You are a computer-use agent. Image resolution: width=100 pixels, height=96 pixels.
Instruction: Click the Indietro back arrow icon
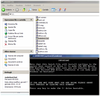tap(3, 10)
